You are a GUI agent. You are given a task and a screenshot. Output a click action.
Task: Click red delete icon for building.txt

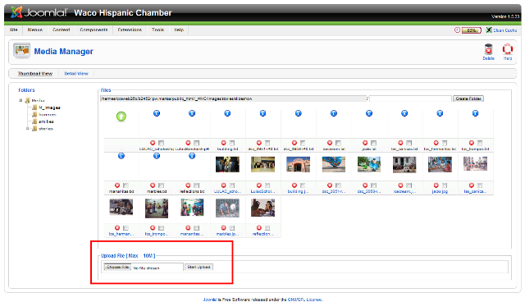pyautogui.click(x=223, y=143)
